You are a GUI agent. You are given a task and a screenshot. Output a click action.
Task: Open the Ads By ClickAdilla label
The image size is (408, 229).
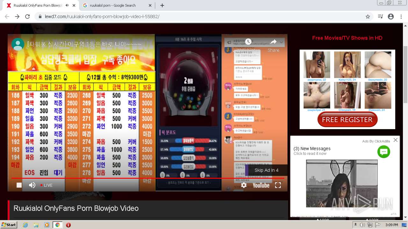pyautogui.click(x=376, y=141)
